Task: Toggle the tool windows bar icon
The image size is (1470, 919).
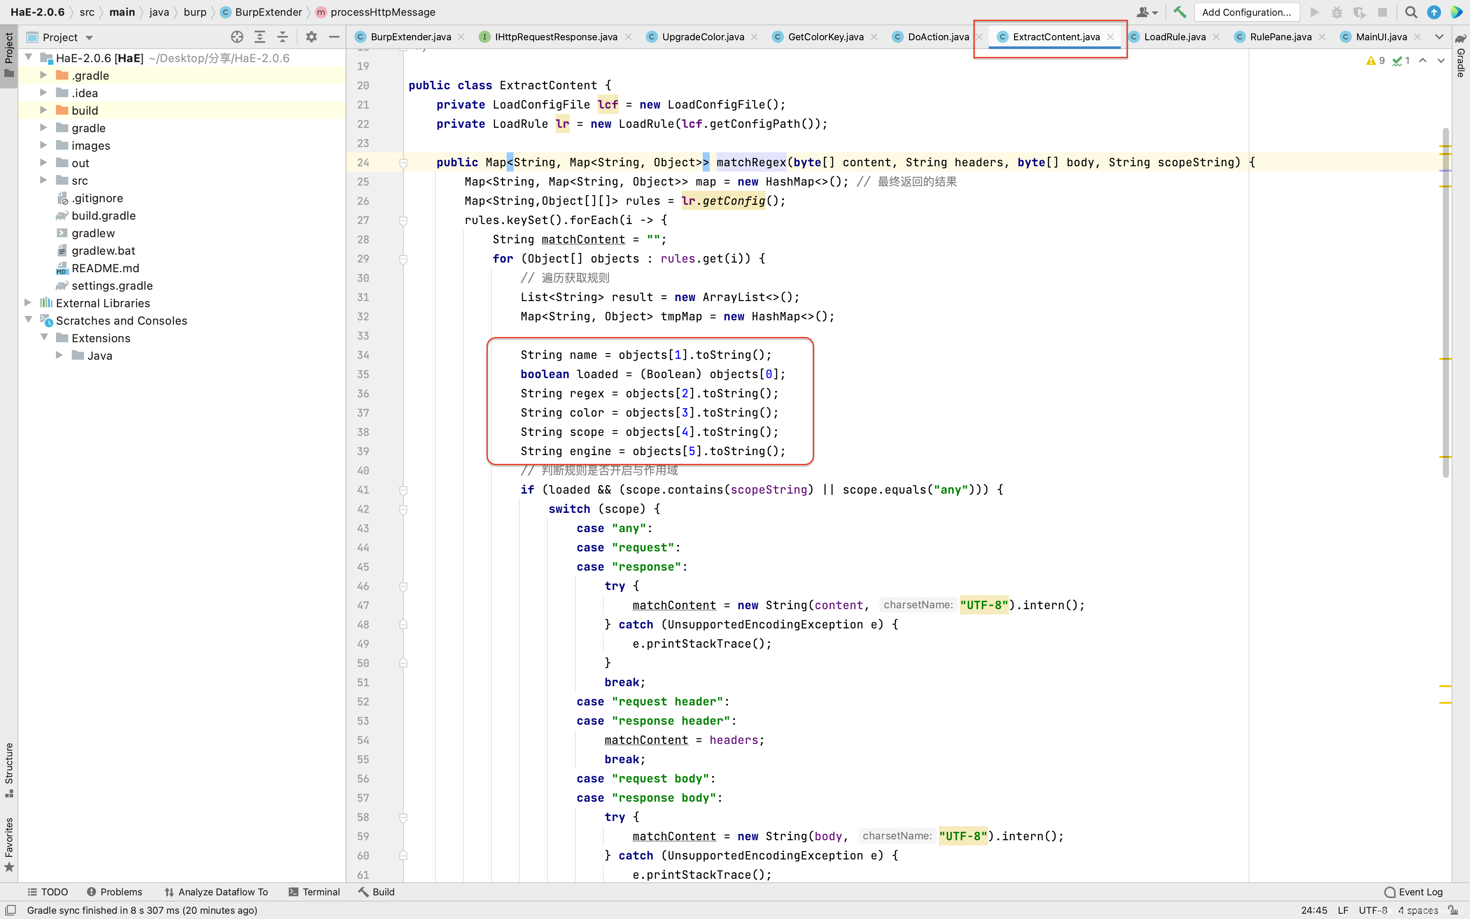Action: [10, 910]
